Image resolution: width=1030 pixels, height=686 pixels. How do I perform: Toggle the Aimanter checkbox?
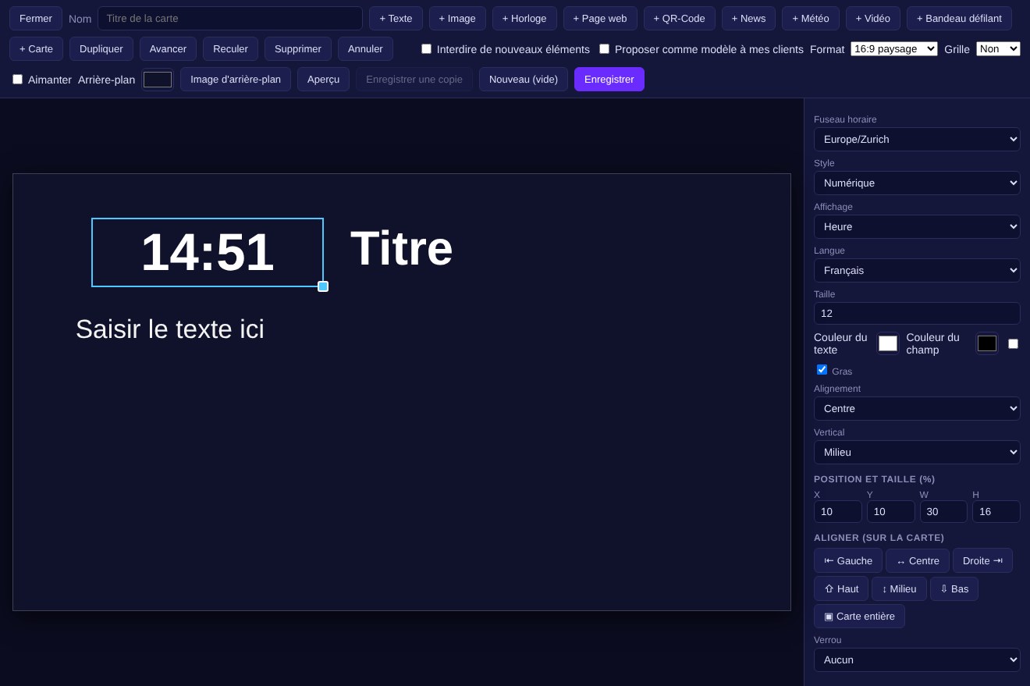click(x=17, y=80)
